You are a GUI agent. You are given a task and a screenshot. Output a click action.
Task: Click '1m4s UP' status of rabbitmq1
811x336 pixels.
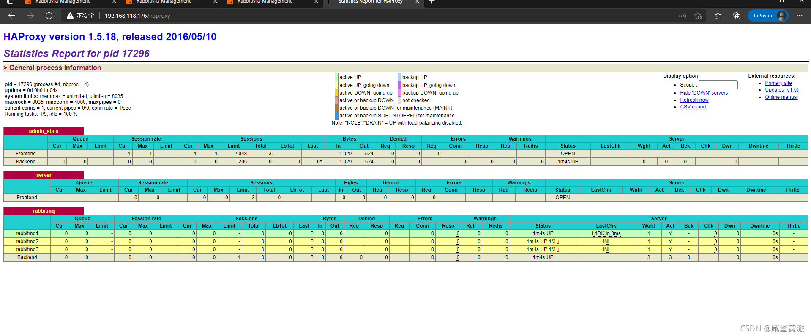click(x=543, y=233)
